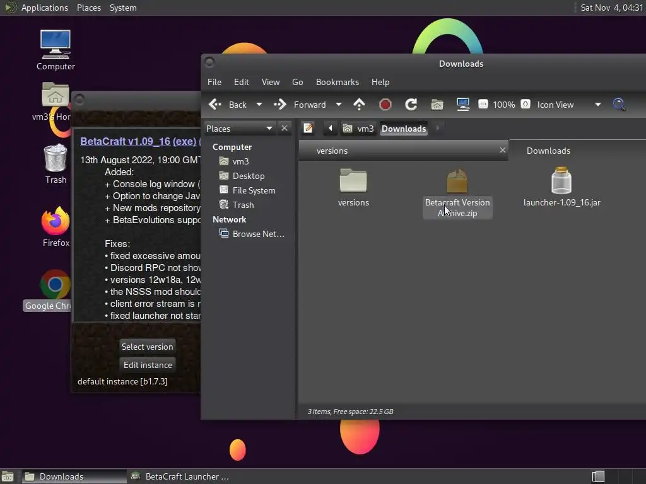Image resolution: width=646 pixels, height=484 pixels.
Task: Go up to the parent folder
Action: click(x=359, y=105)
